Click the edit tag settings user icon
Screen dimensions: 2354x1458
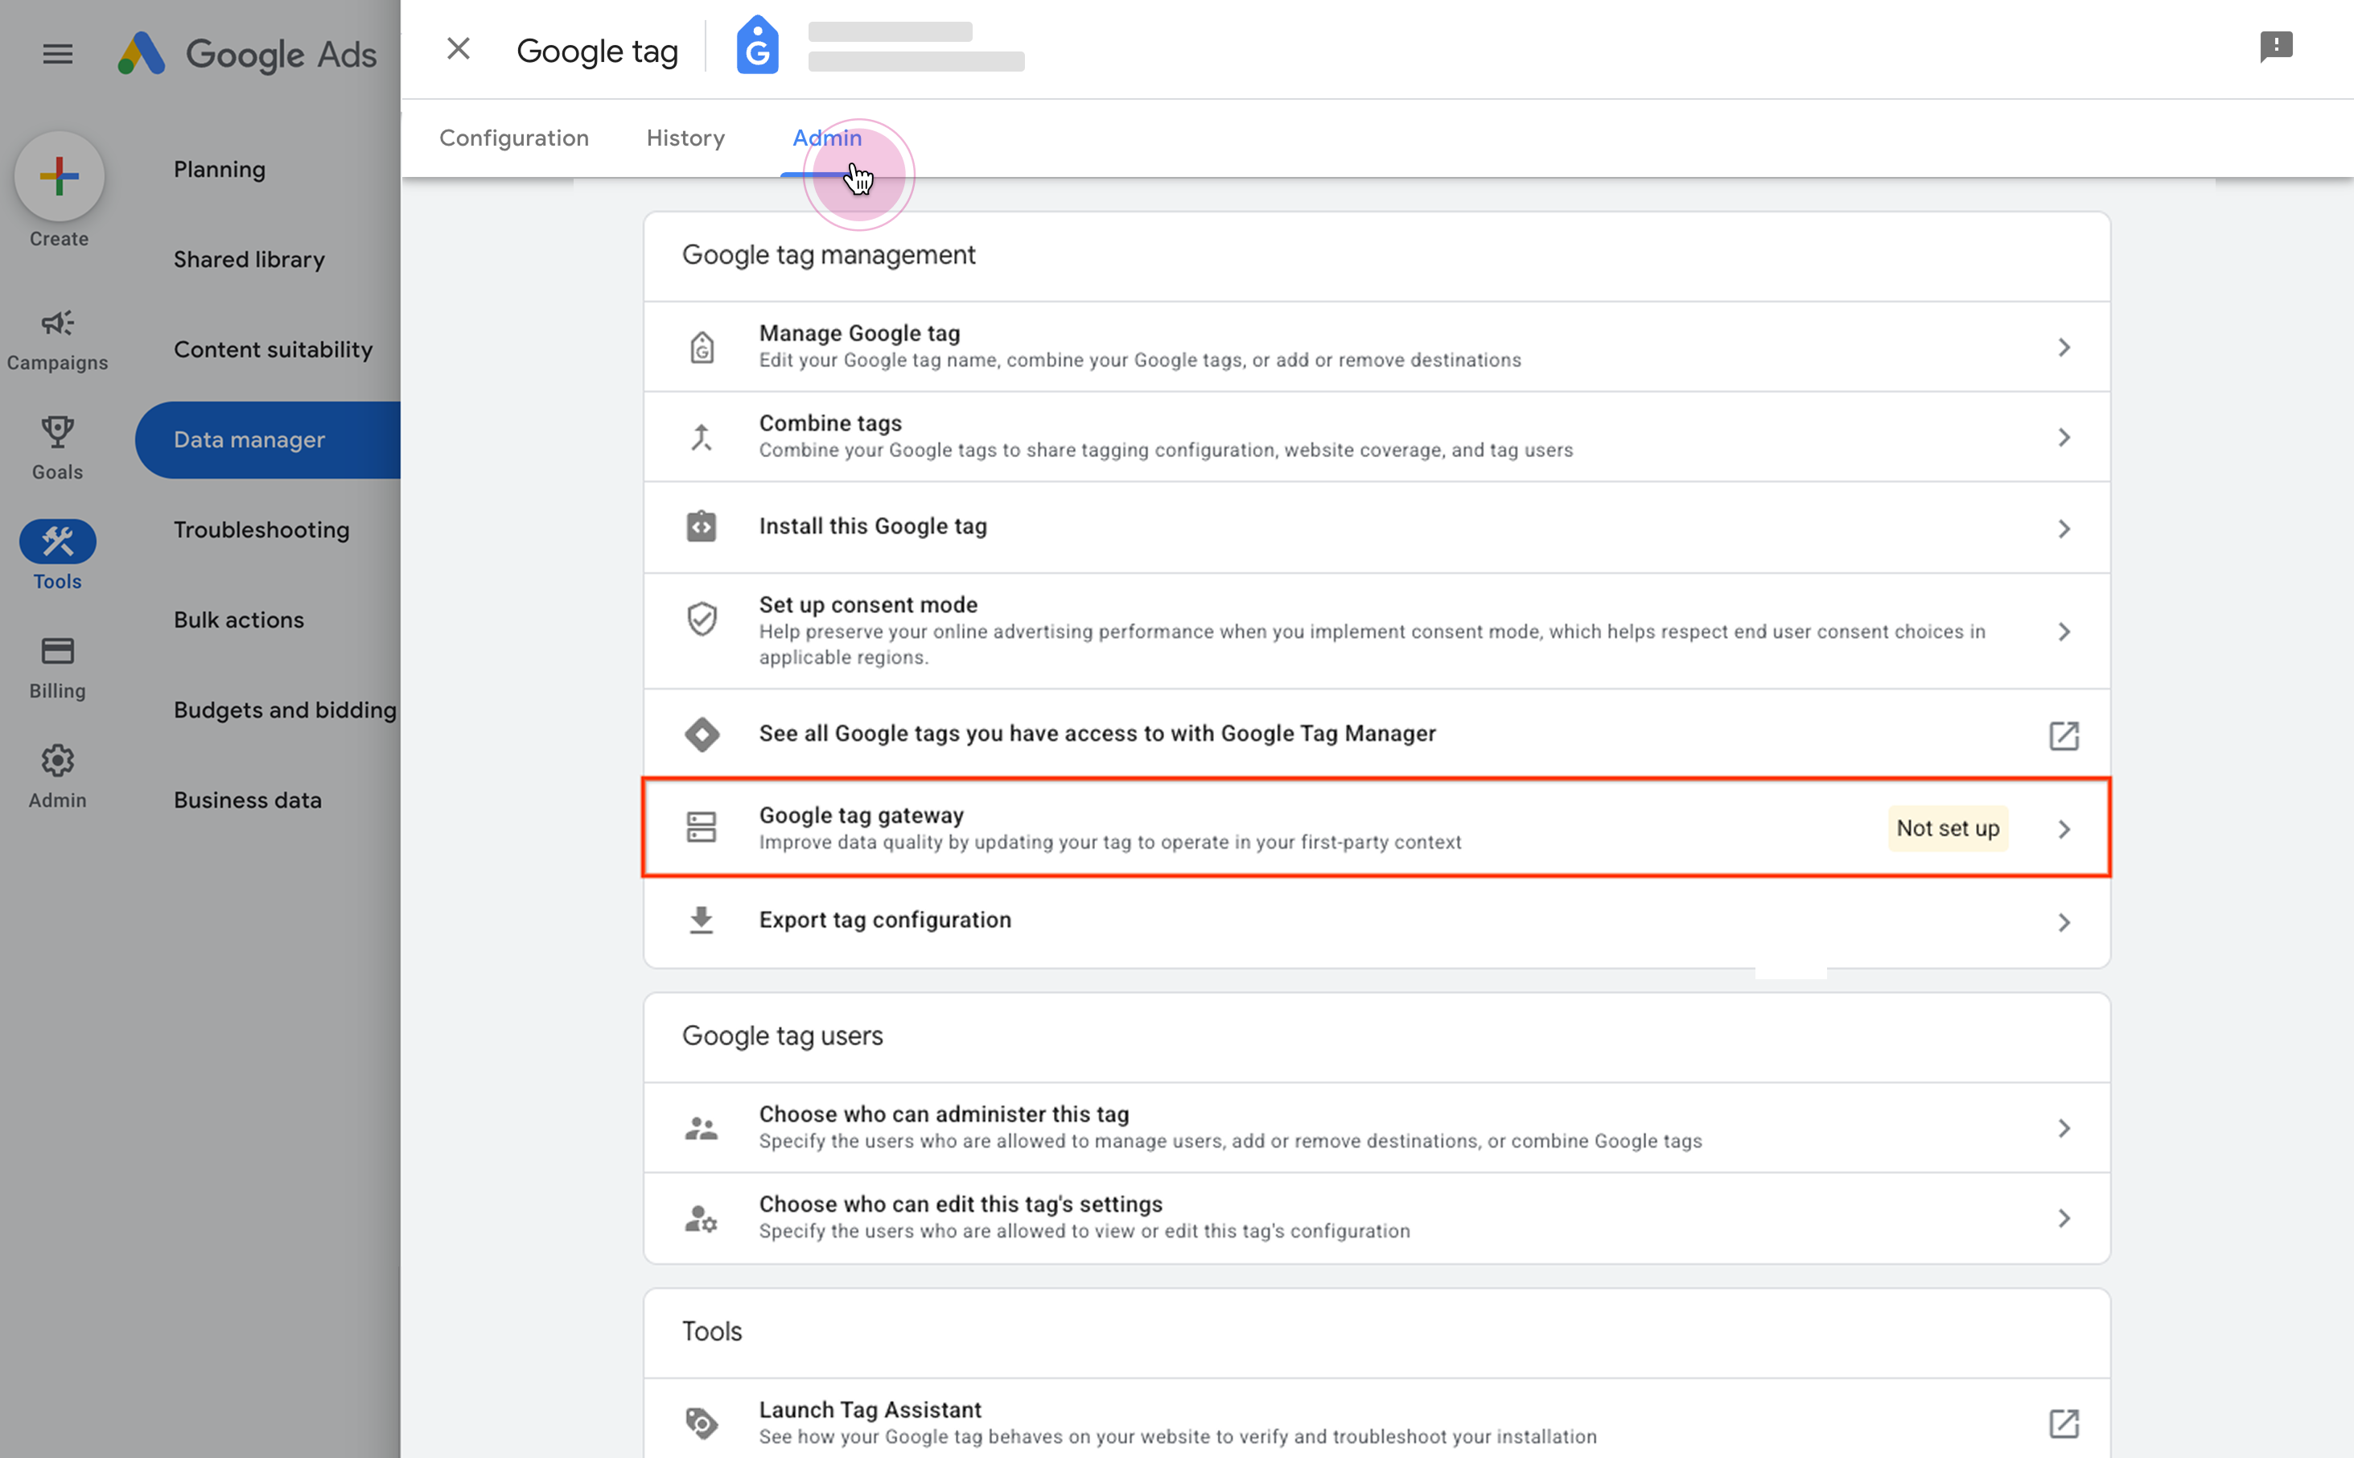(702, 1218)
